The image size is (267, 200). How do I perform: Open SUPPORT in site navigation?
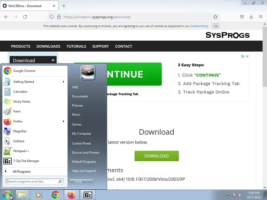[100, 46]
